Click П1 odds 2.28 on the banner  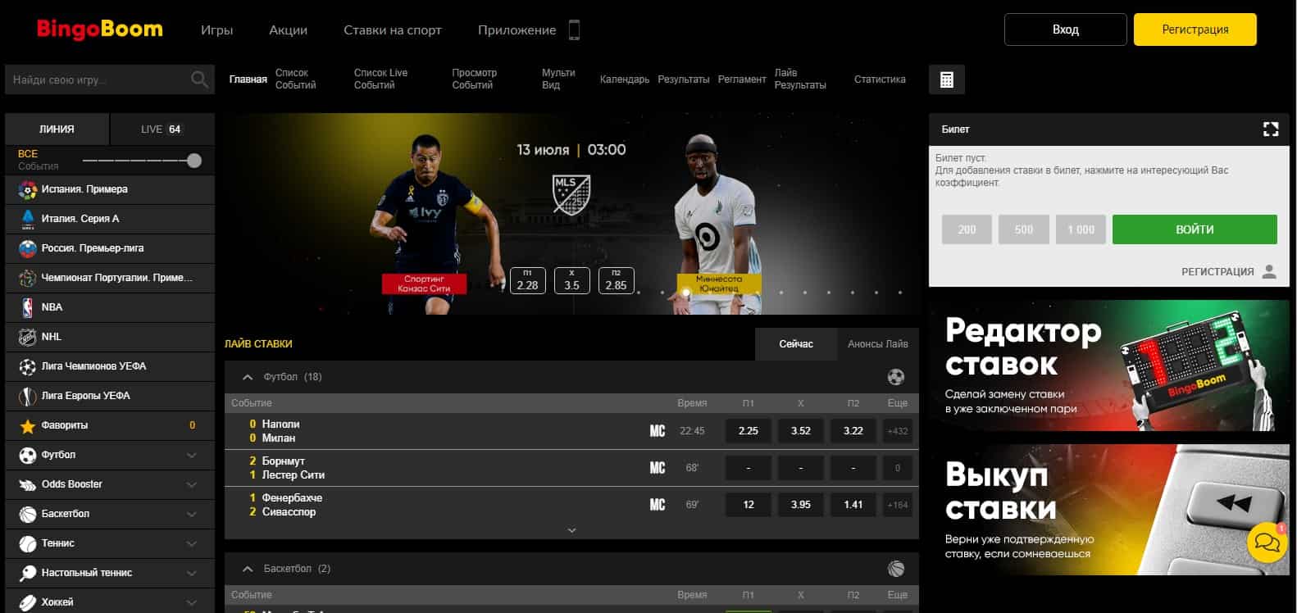coord(527,280)
